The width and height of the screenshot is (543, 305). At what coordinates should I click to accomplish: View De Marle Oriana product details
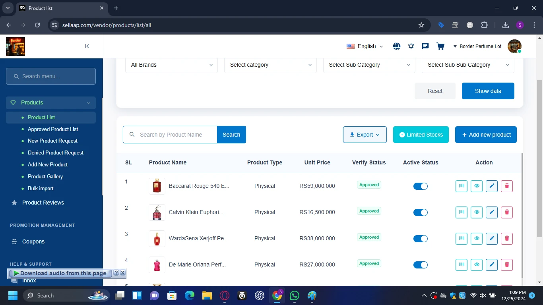point(477,264)
